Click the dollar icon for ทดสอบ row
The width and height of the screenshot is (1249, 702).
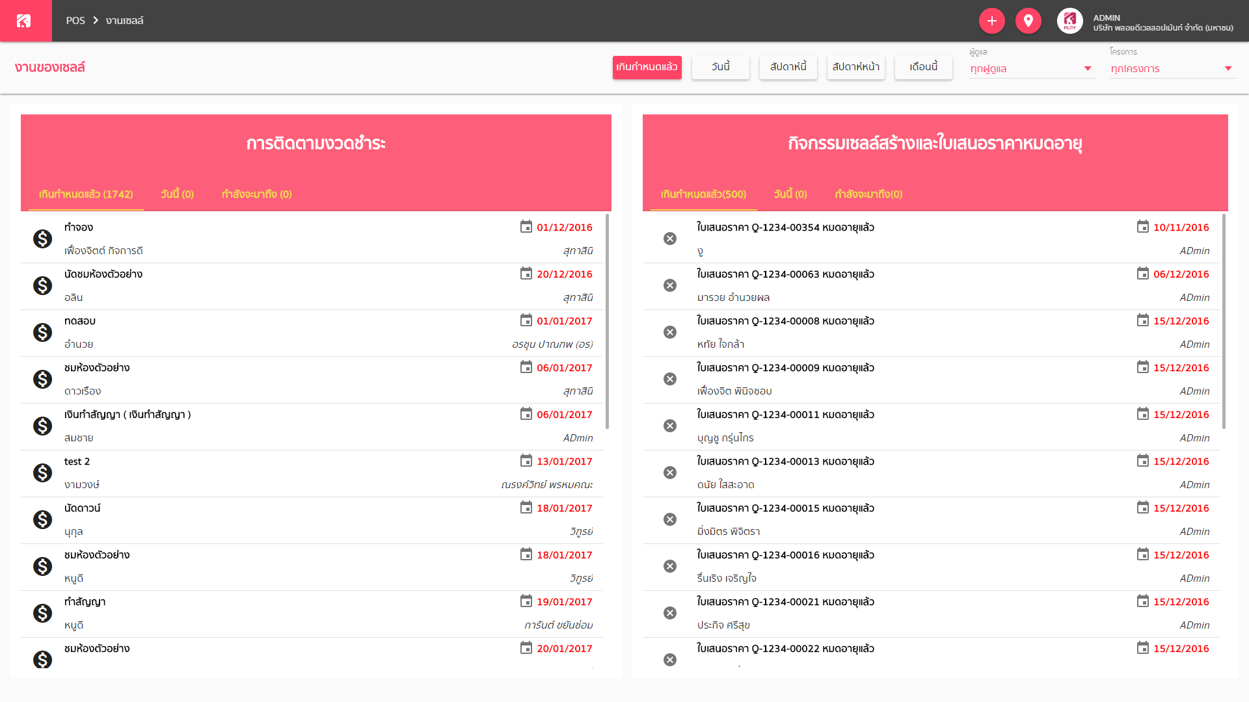pos(43,332)
